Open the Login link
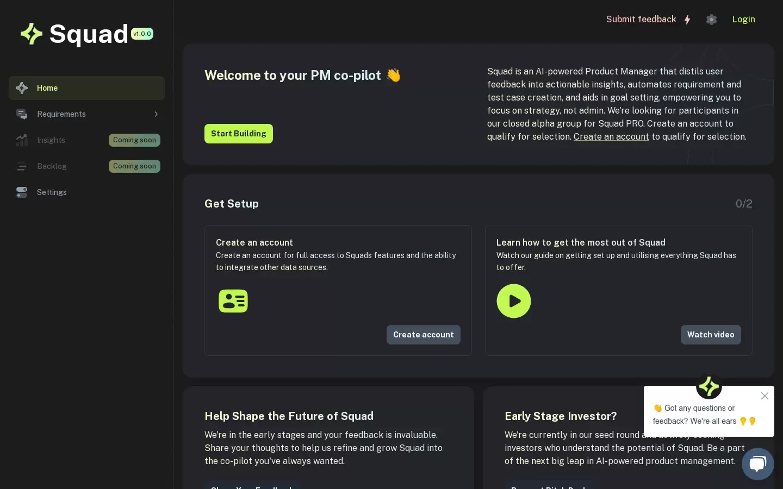The image size is (783, 489). 743,20
